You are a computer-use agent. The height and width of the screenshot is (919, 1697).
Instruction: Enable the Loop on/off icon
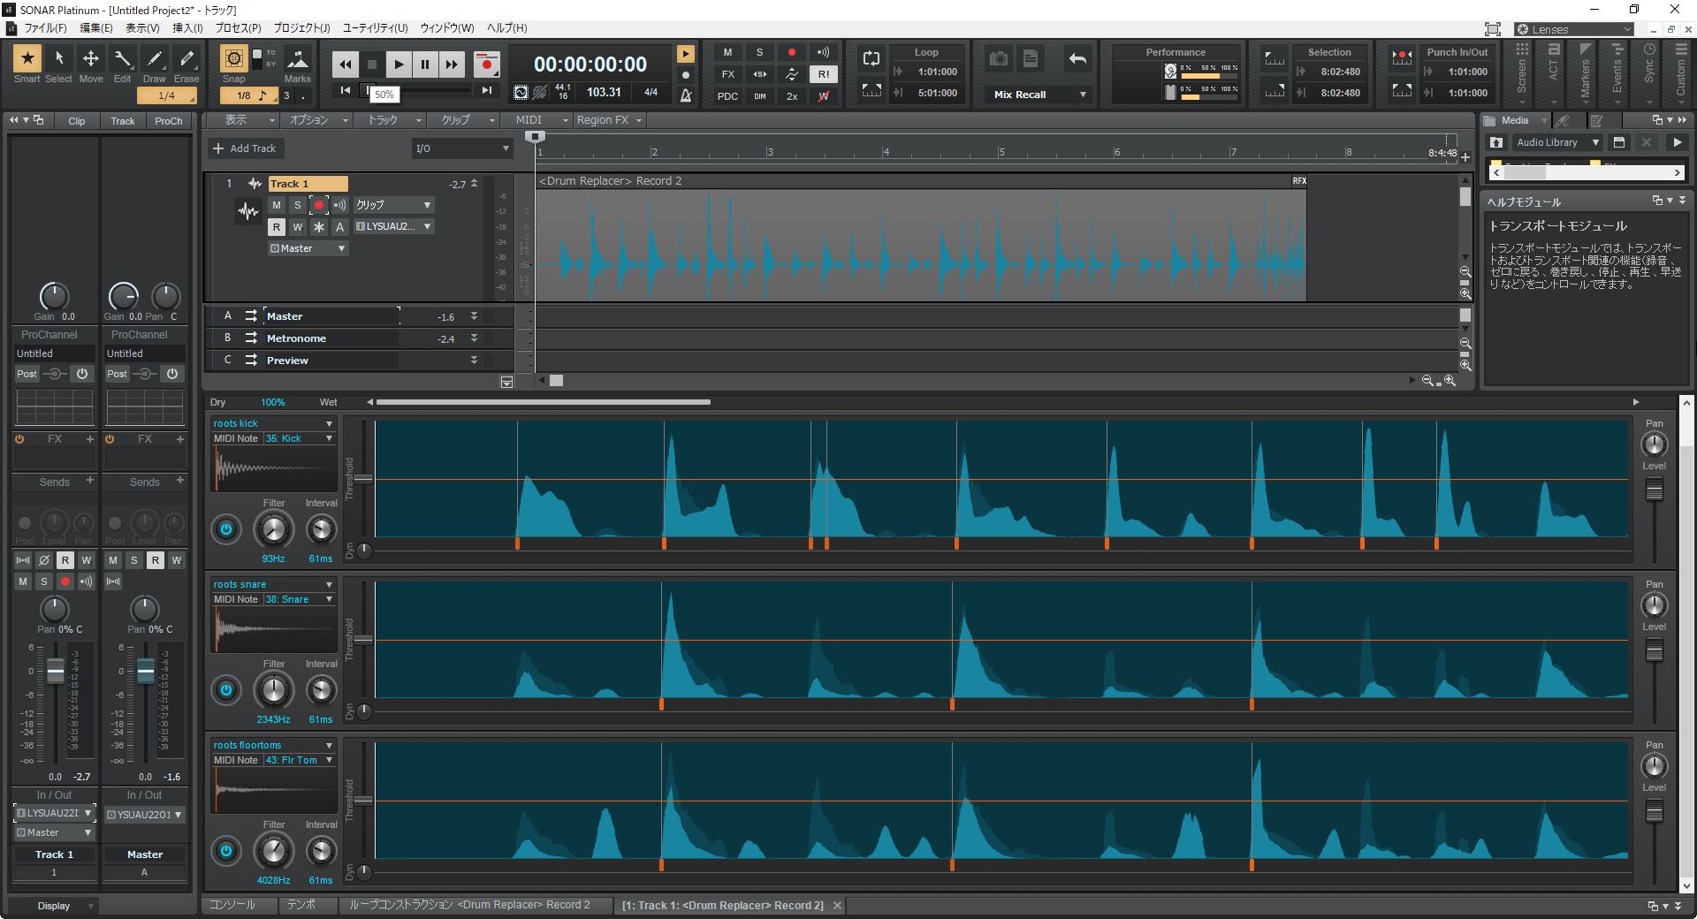point(871,59)
